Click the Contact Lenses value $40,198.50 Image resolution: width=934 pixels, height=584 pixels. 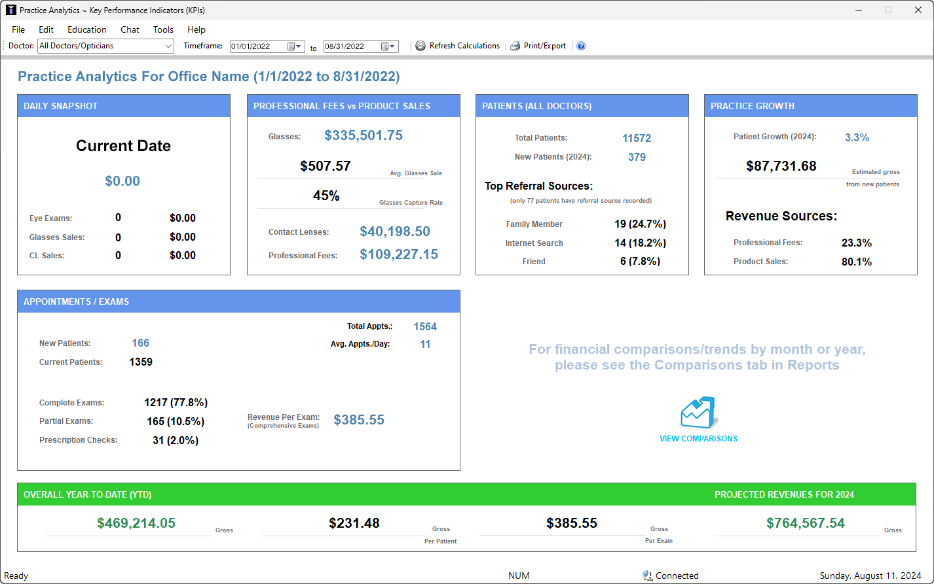pyautogui.click(x=395, y=232)
